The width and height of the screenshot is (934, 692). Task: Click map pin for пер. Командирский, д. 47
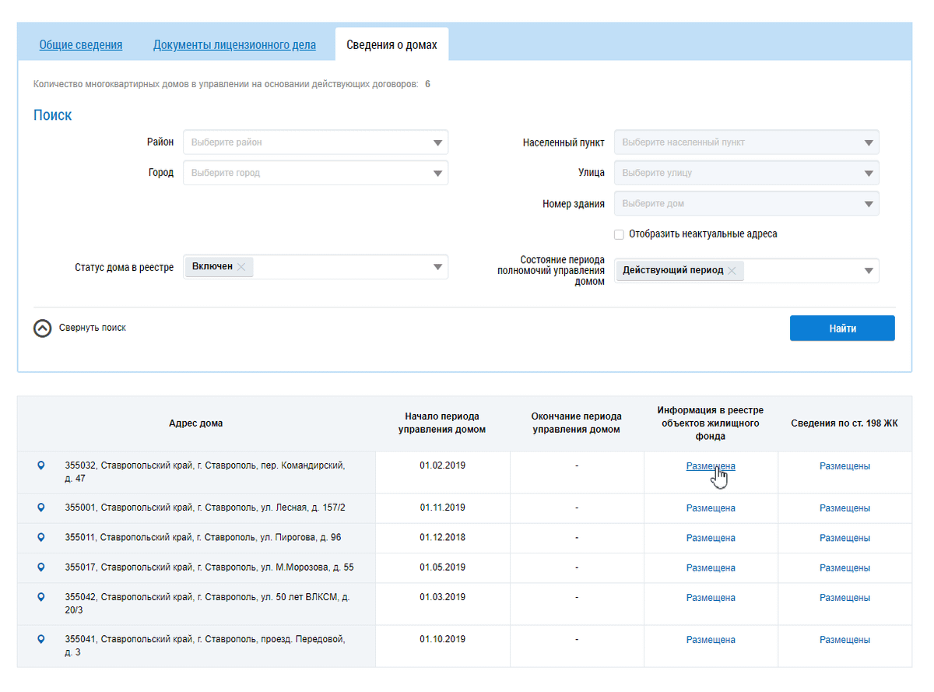41,465
